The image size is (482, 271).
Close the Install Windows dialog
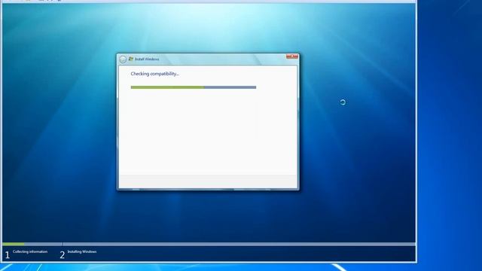point(291,56)
